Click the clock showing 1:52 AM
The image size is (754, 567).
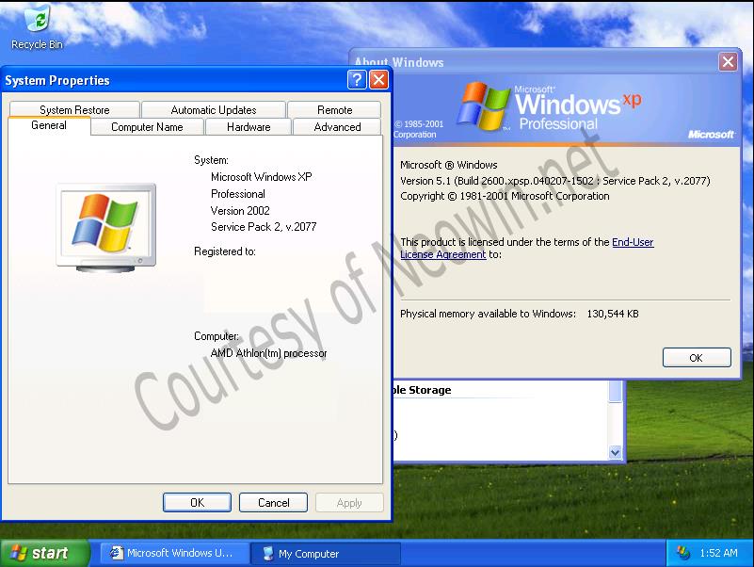718,553
